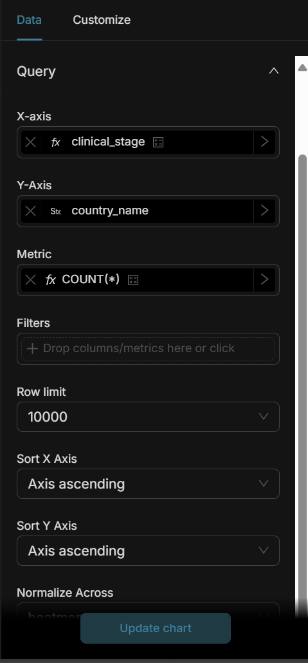308x663 pixels.
Task: Click the fx icon beside COUNT(*)
Action: point(51,279)
